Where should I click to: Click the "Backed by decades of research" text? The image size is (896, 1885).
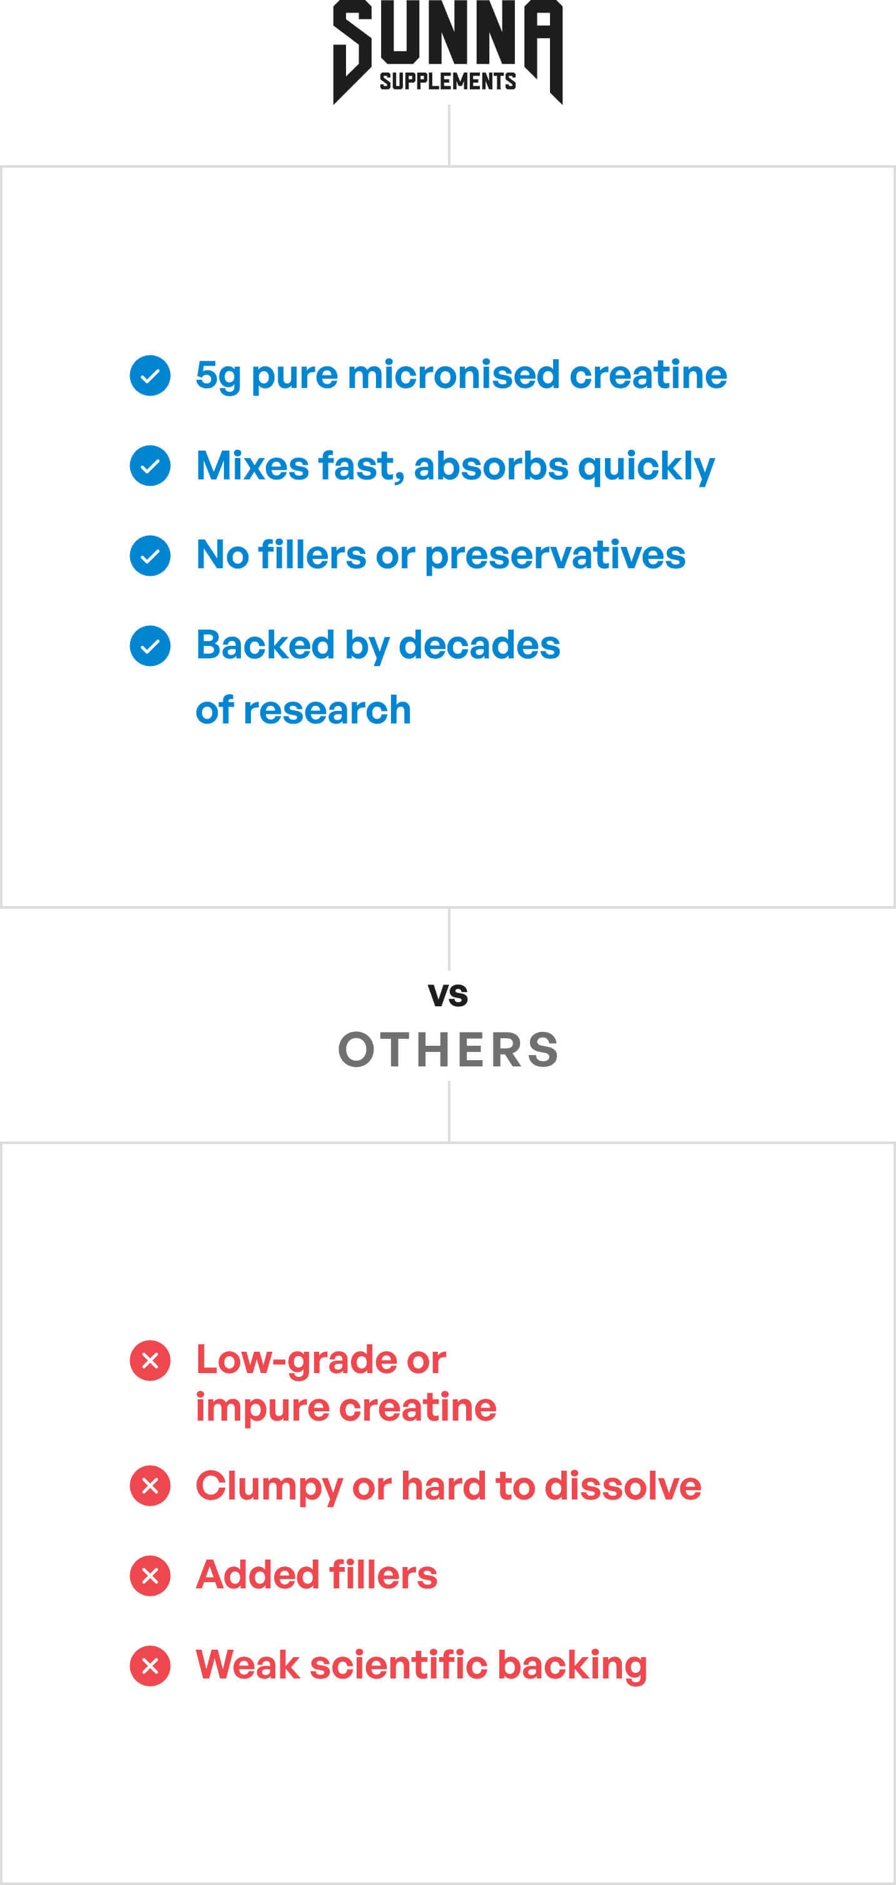point(377,677)
